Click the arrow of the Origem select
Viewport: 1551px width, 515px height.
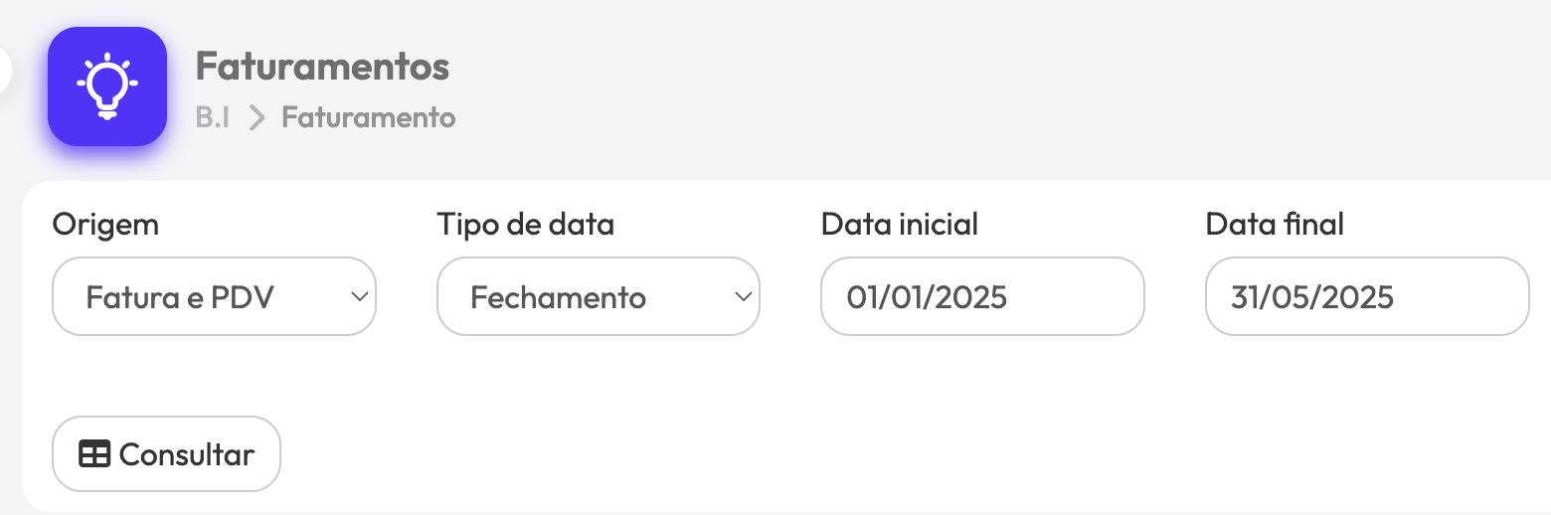pyautogui.click(x=360, y=297)
